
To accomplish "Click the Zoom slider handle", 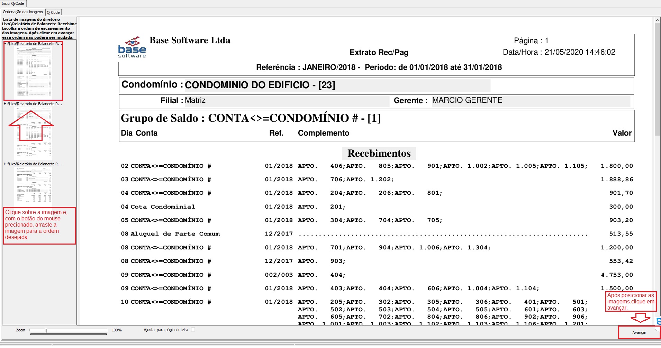I will pos(46,331).
